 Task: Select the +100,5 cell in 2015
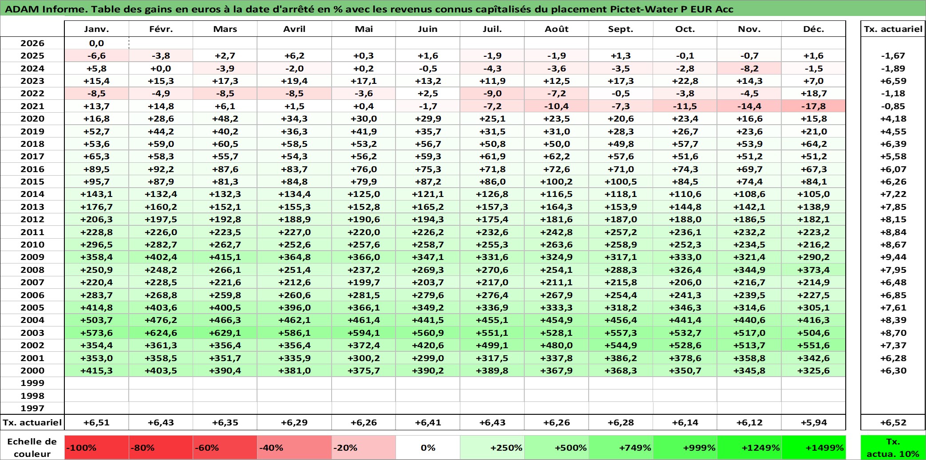[x=621, y=181]
